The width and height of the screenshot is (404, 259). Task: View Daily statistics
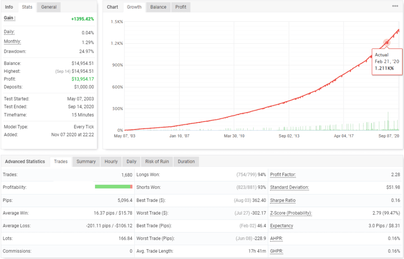(131, 161)
